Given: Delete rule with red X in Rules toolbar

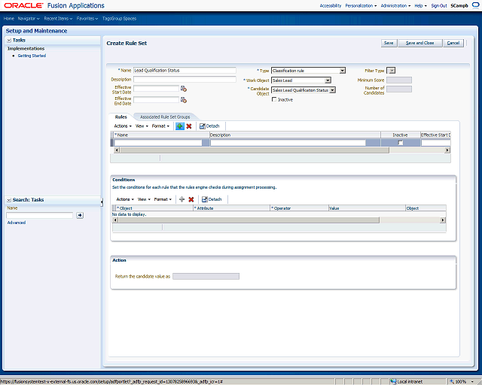Looking at the screenshot, I should pyautogui.click(x=189, y=126).
